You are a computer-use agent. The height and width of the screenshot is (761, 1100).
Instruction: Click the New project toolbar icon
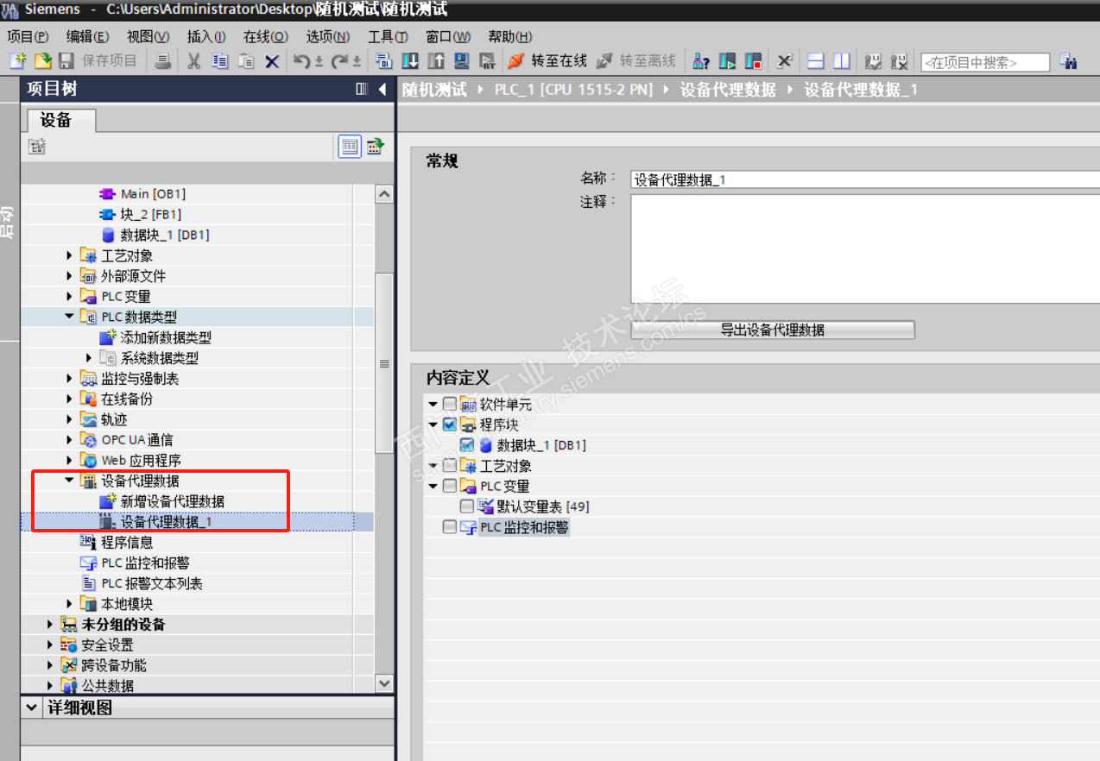[18, 61]
